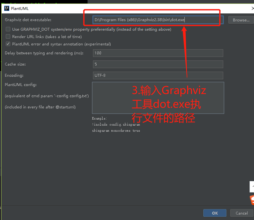Uncheck PlantUML error and syntax annotation
Image resolution: width=254 pixels, height=220 pixels.
[x=8, y=44]
